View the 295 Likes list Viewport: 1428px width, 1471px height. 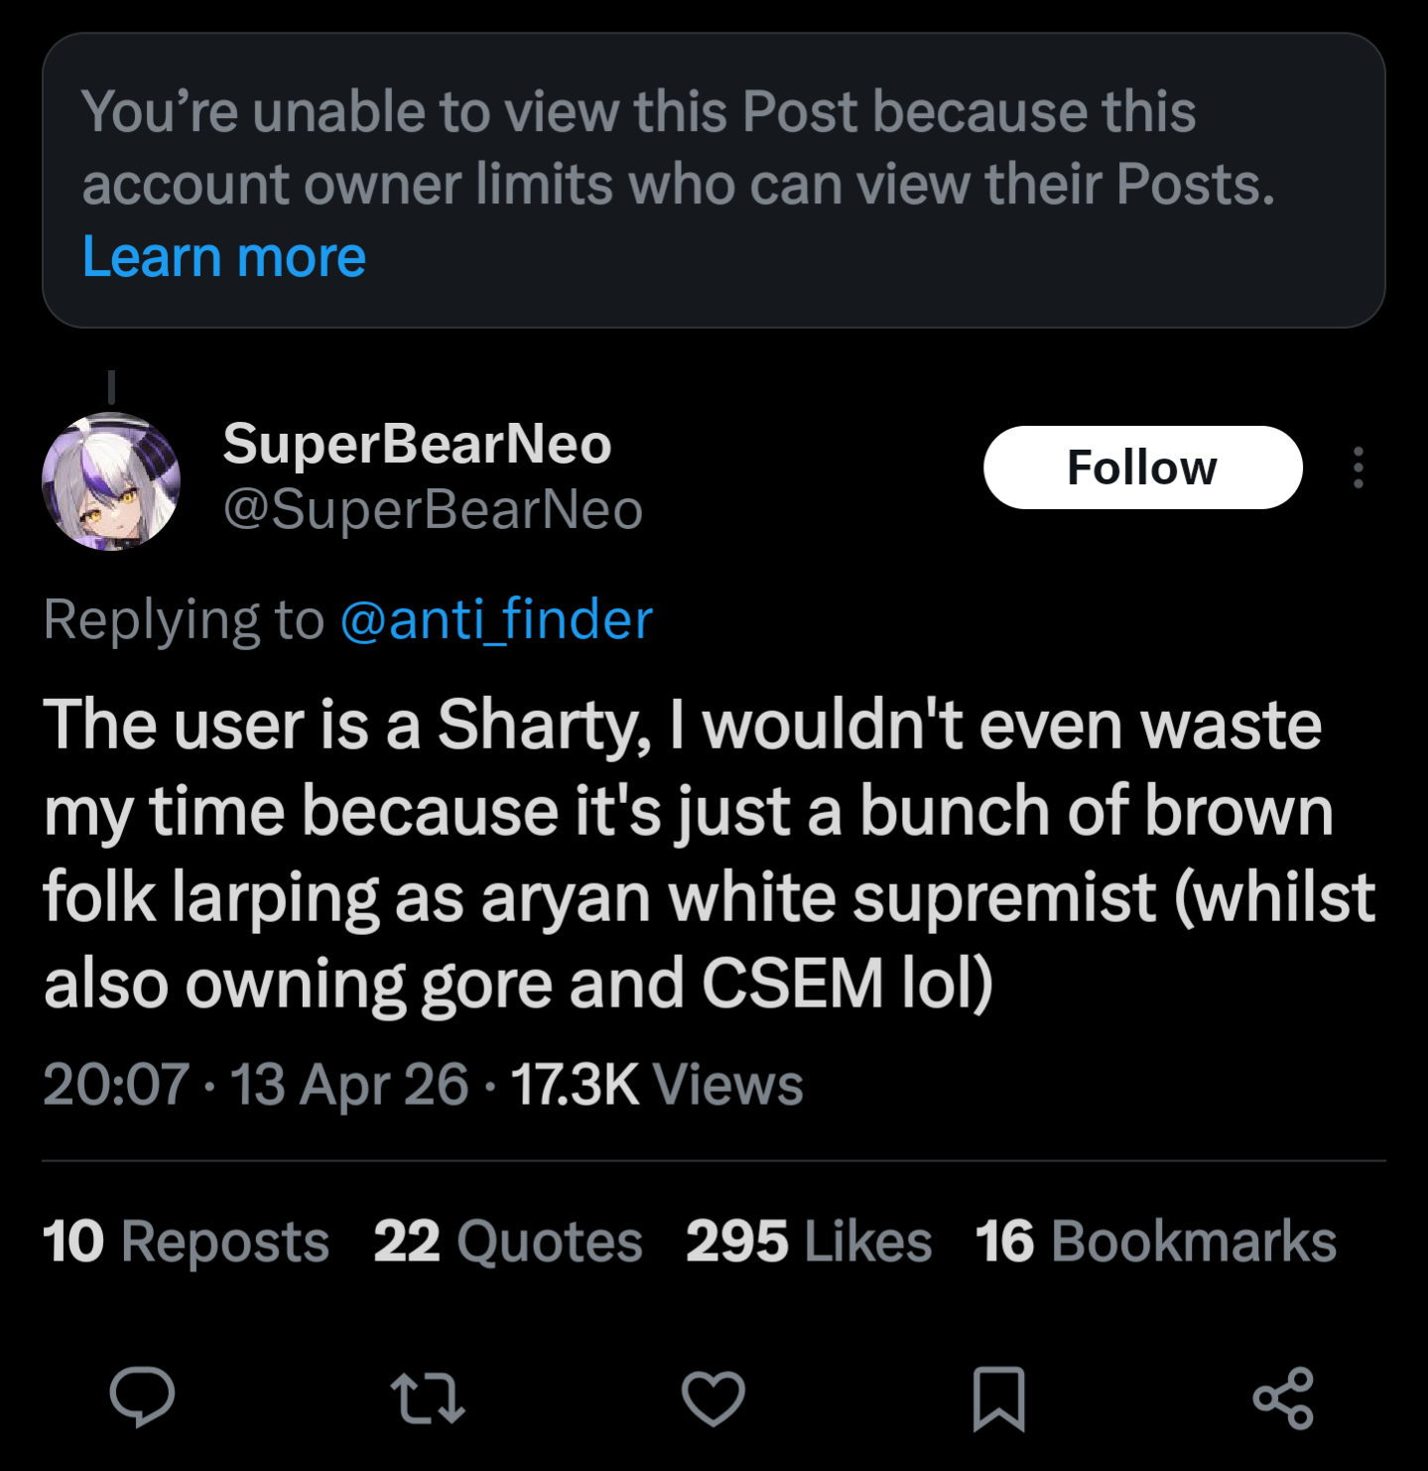point(808,1241)
